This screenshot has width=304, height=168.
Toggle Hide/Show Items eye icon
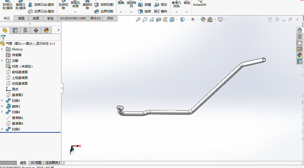[193, 19]
